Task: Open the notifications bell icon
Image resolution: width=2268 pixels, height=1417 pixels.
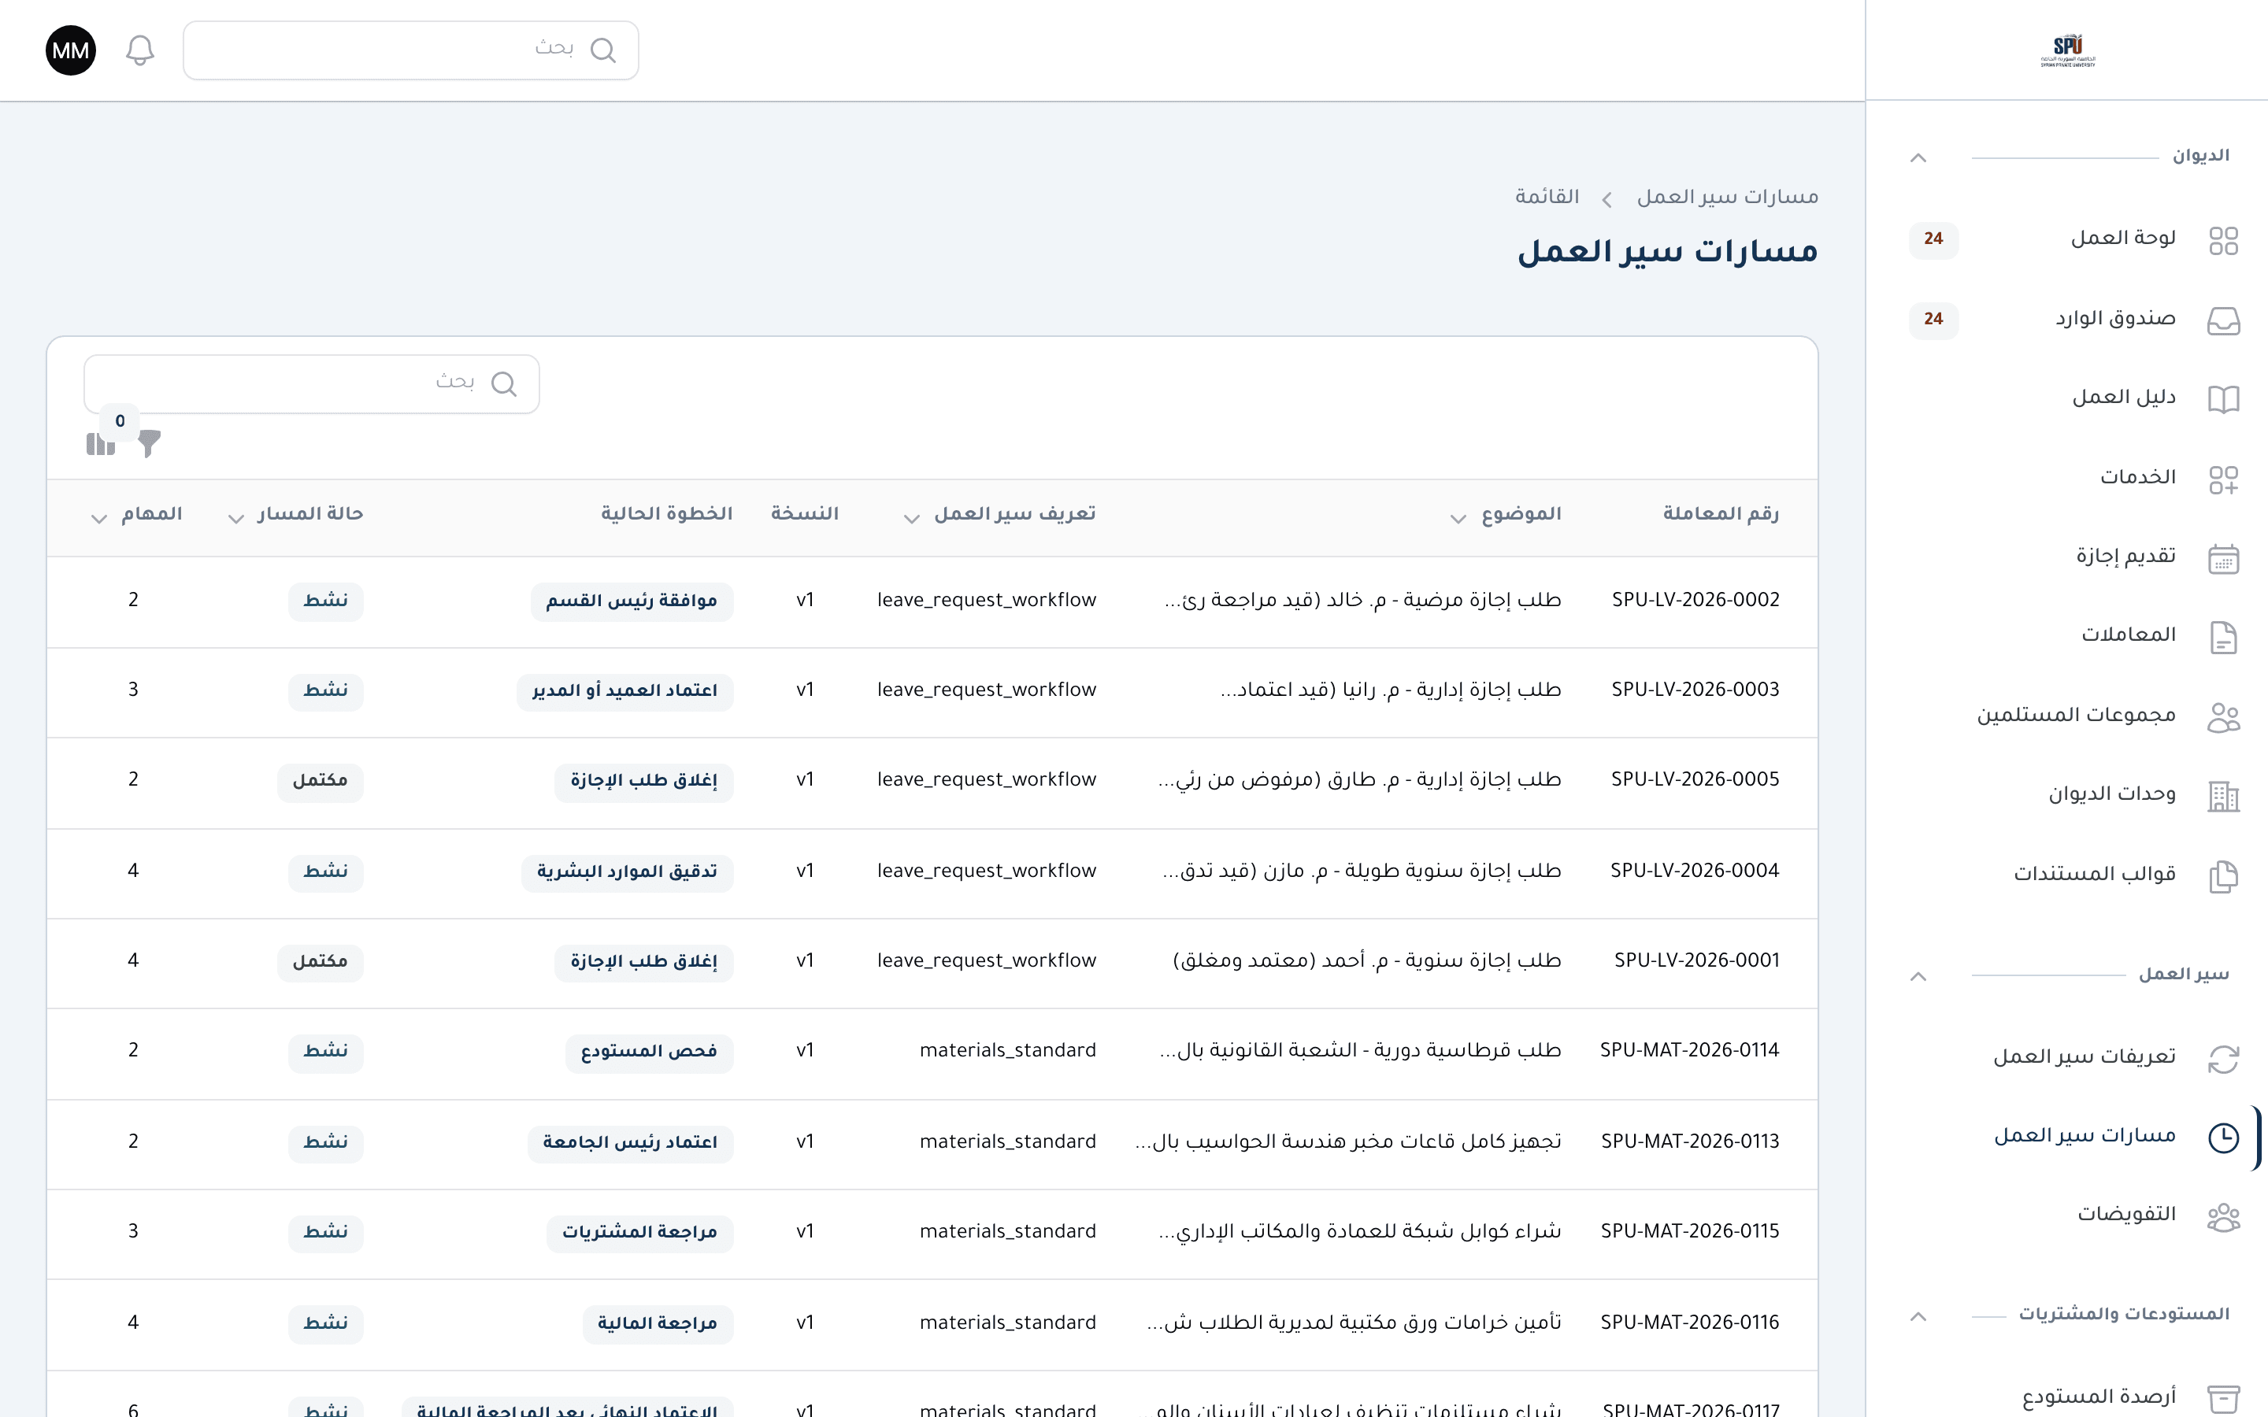Action: click(x=139, y=50)
